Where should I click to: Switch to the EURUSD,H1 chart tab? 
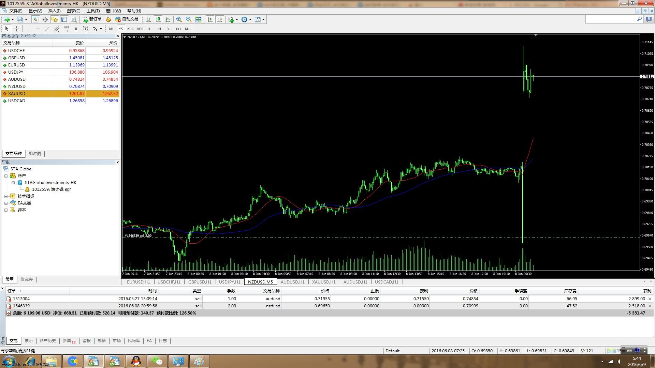tap(138, 282)
